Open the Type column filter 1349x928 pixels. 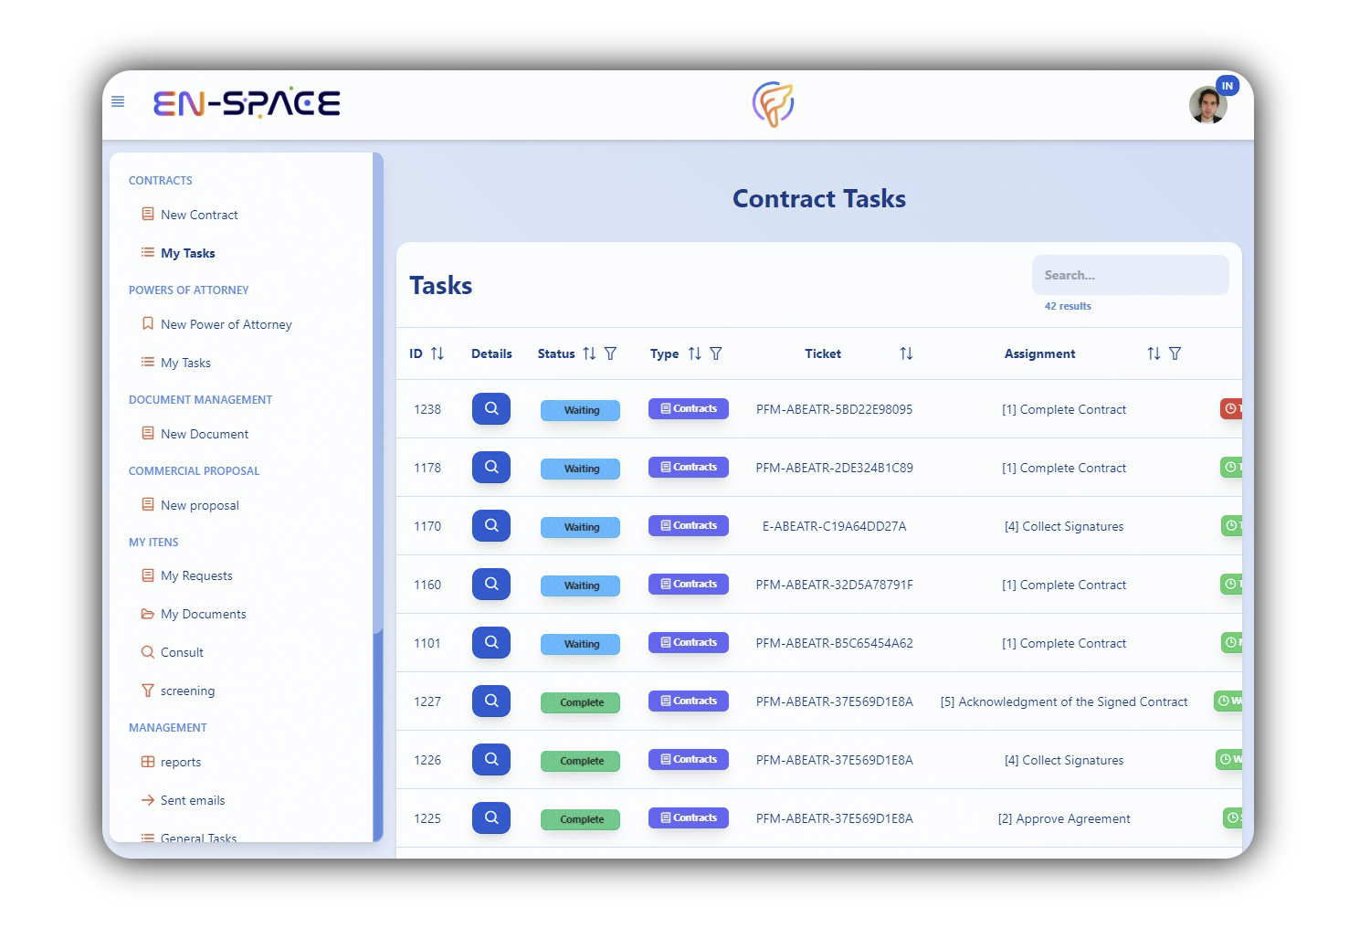pyautogui.click(x=717, y=353)
